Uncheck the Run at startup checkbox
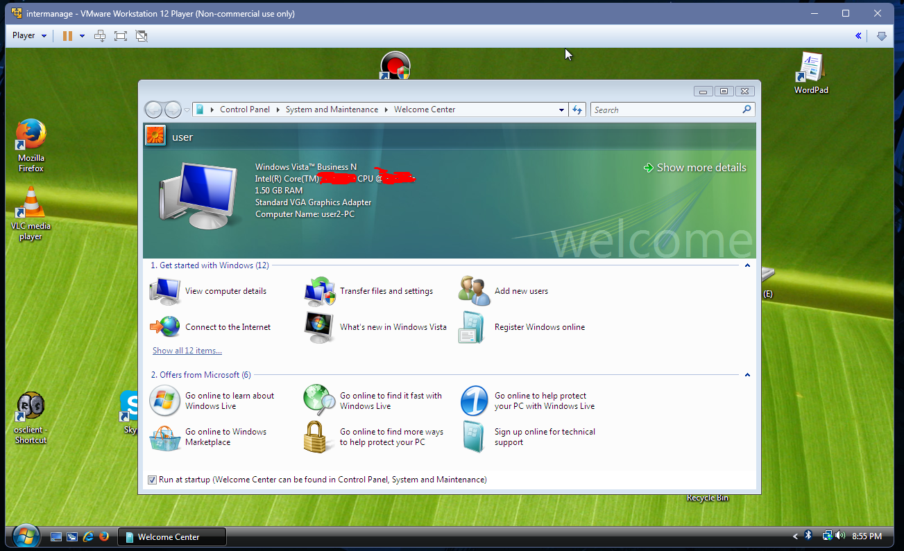 click(153, 480)
